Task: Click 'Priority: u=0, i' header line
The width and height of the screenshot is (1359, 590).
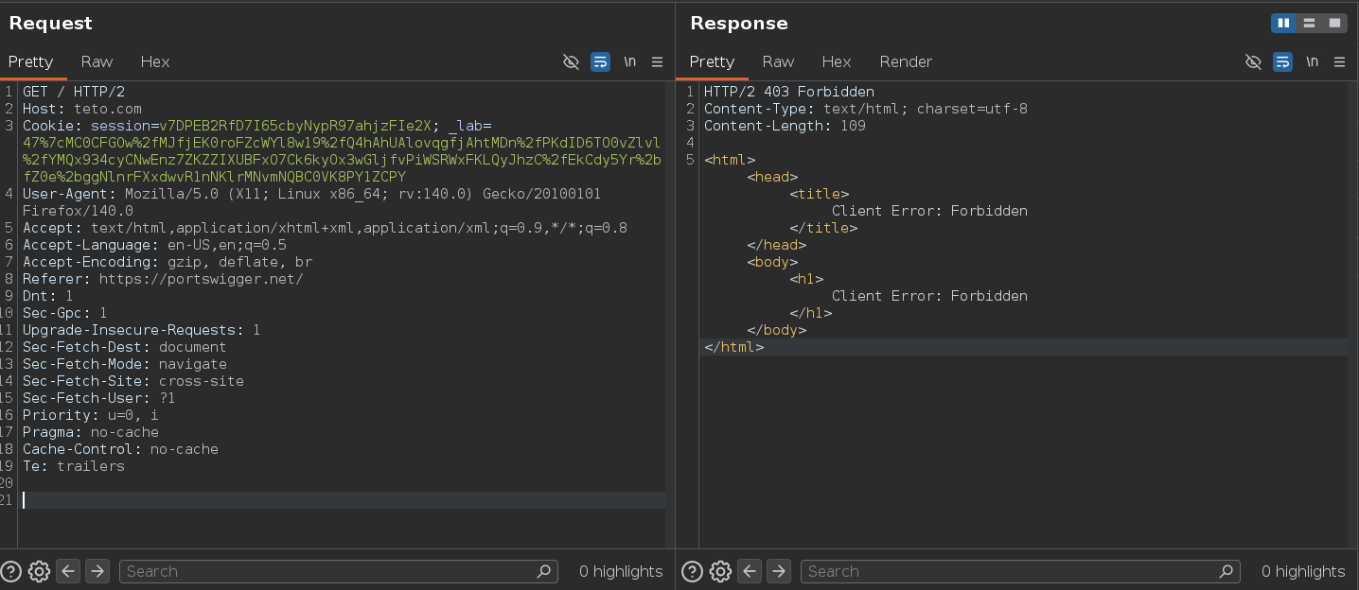Action: (91, 415)
